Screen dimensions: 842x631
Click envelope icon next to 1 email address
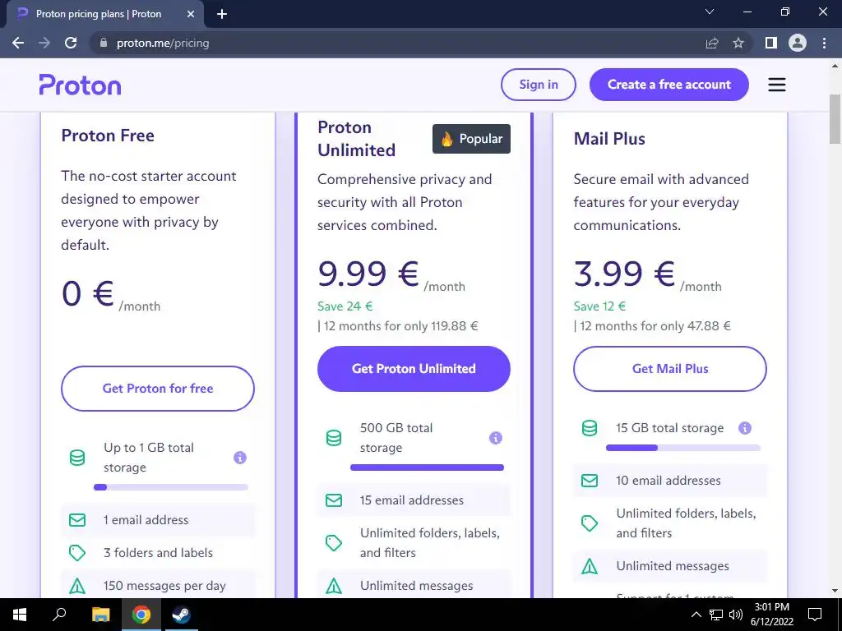[x=77, y=520]
